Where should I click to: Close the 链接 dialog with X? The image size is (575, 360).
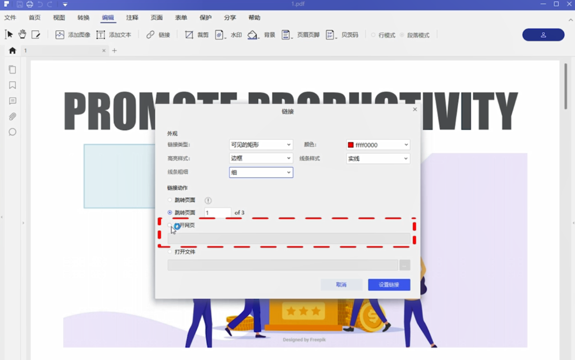[415, 109]
